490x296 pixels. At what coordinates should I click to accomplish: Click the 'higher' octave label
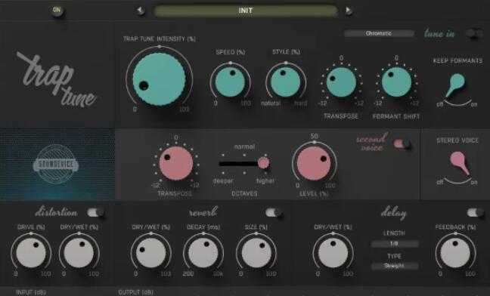coord(265,181)
